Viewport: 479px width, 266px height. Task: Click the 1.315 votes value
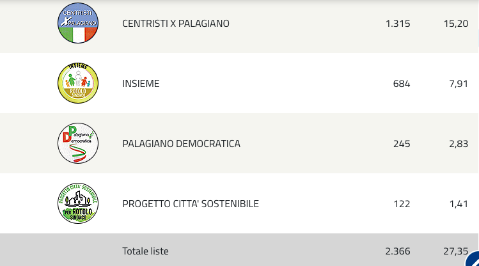tap(398, 24)
